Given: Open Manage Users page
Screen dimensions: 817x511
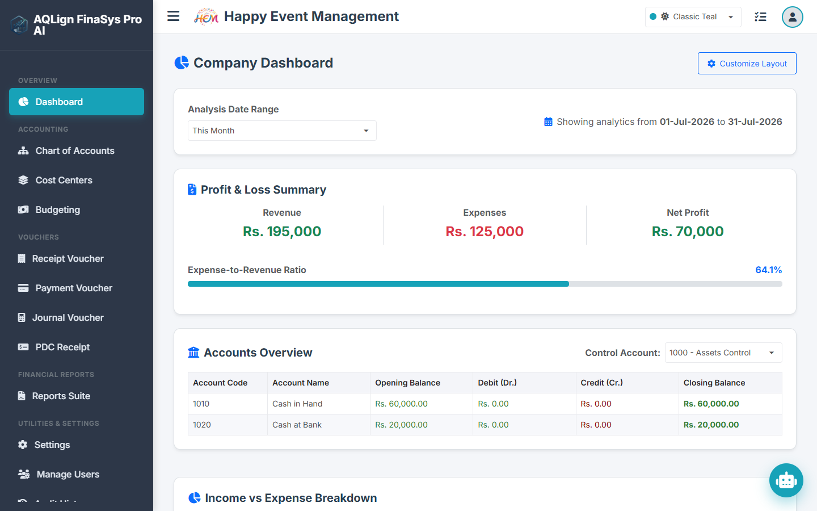Looking at the screenshot, I should click(x=77, y=474).
